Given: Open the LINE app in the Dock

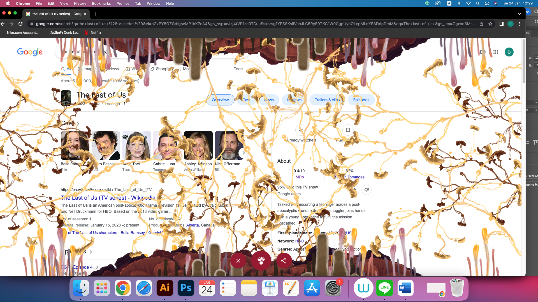Looking at the screenshot, I should (x=384, y=288).
